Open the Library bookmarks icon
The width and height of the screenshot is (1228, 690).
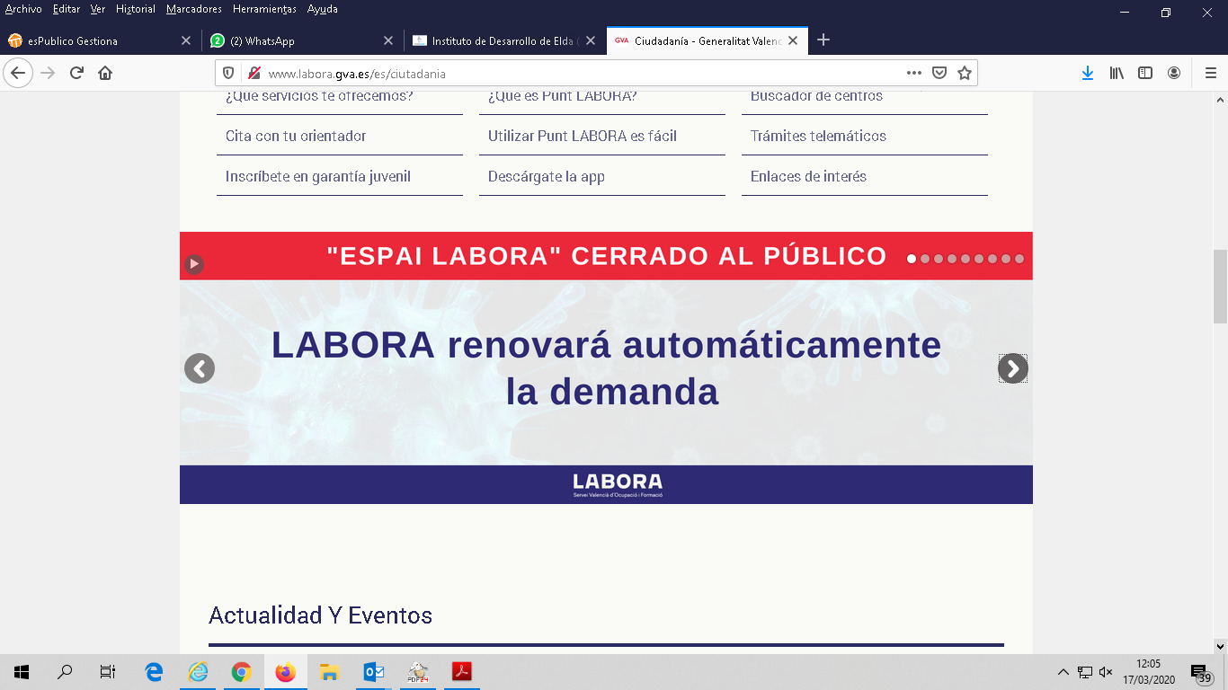tap(1117, 73)
